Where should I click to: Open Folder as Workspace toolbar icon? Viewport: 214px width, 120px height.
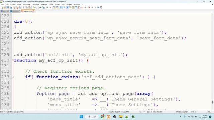[82, 7]
